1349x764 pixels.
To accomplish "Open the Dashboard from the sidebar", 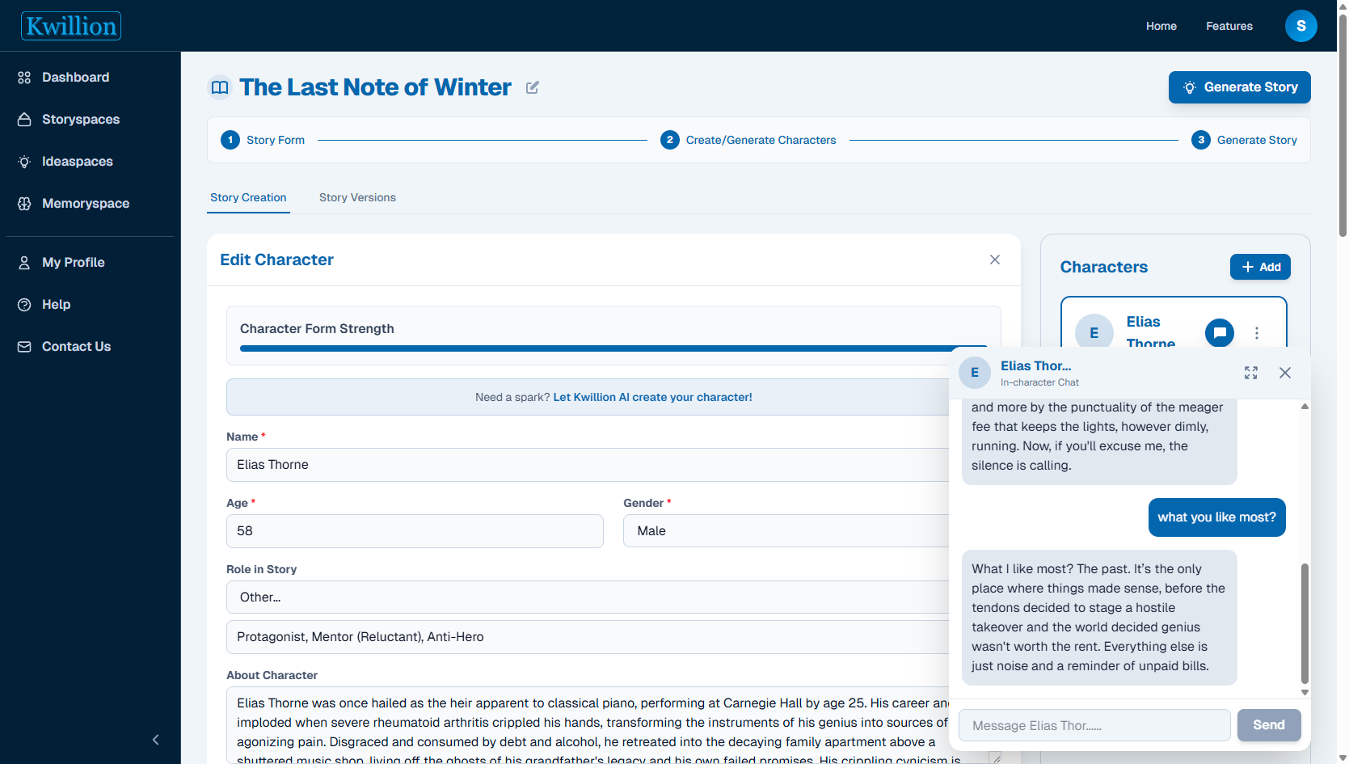I will pos(75,77).
